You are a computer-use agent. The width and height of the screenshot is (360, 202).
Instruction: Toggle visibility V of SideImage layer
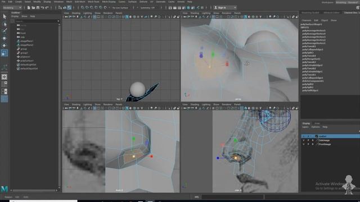[304, 140]
